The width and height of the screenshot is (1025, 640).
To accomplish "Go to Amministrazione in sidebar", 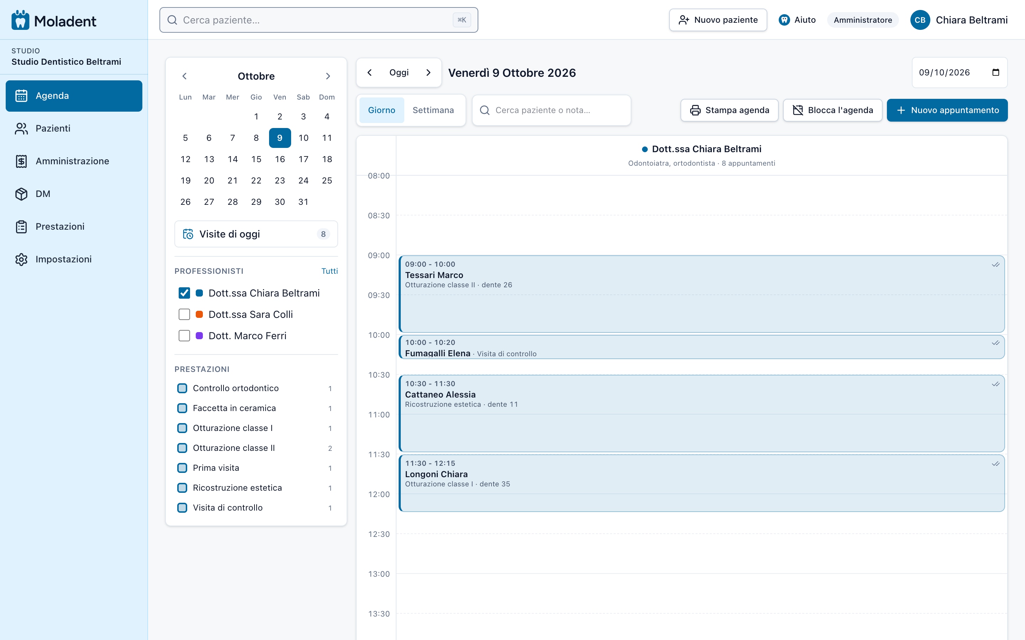I will (x=74, y=161).
